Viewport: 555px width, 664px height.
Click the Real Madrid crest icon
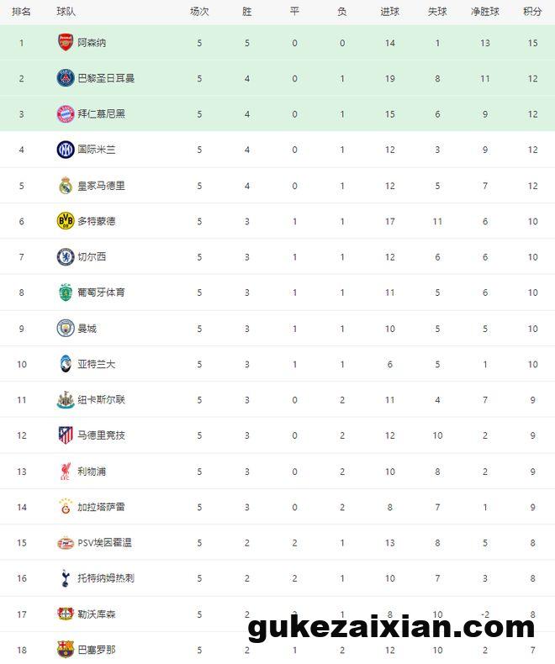coord(66,185)
